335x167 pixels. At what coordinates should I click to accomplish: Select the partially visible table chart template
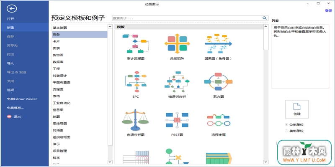[x=135, y=157]
